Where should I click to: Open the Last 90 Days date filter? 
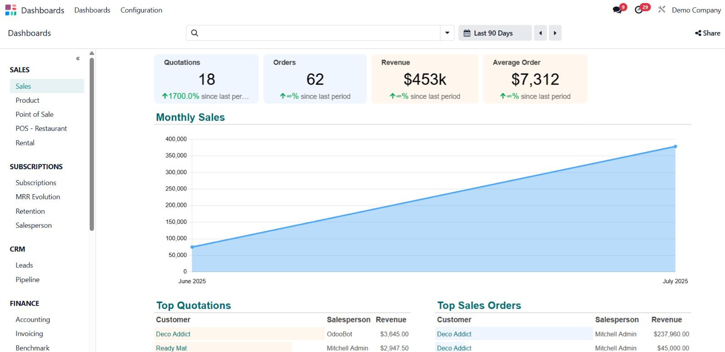coord(494,33)
